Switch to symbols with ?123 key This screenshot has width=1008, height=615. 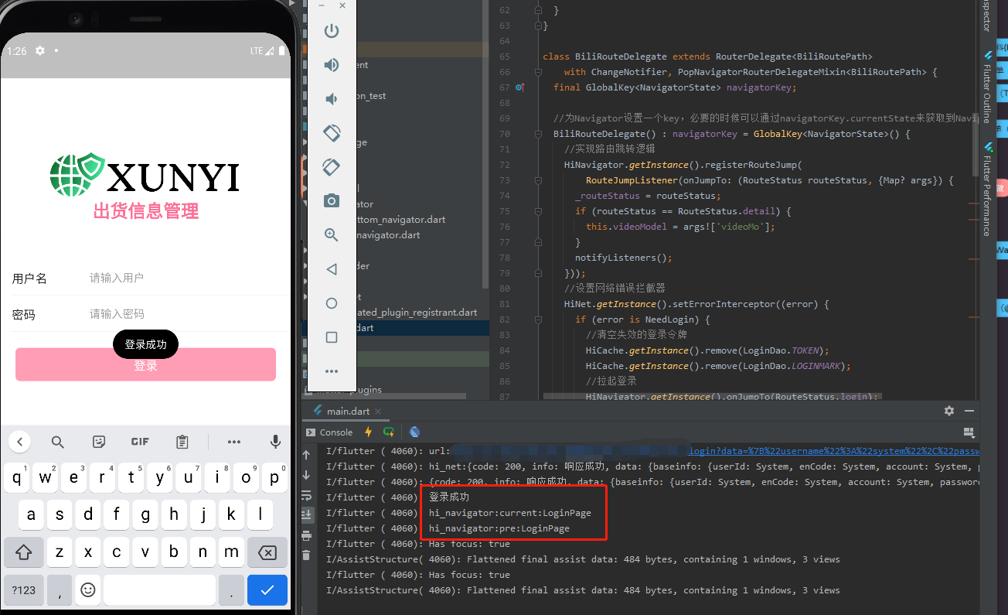click(24, 589)
